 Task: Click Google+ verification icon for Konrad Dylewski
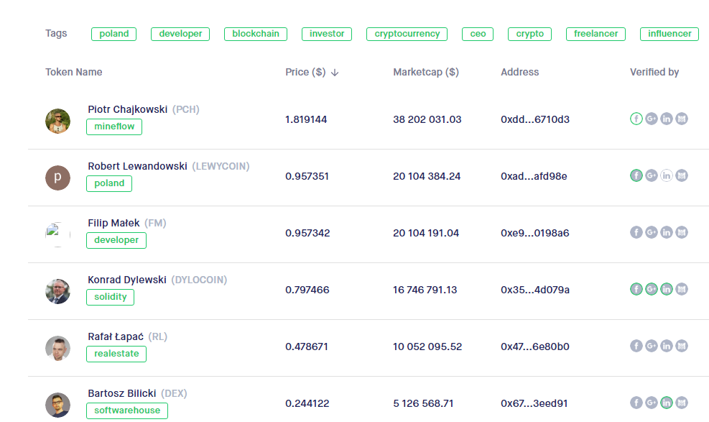coord(652,289)
